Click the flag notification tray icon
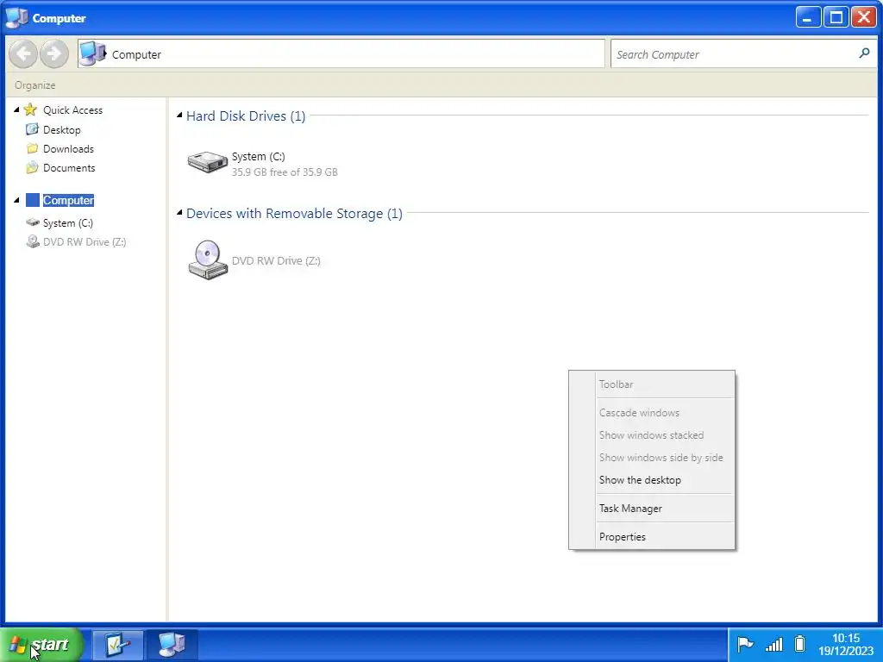883x662 pixels. (x=744, y=644)
